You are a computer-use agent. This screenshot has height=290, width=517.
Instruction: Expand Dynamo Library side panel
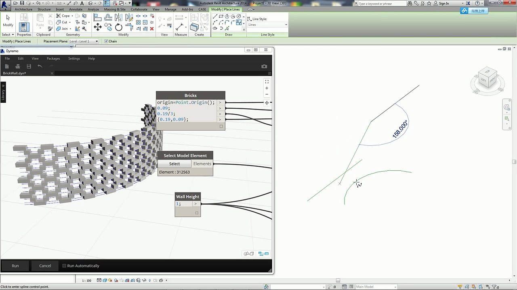pyautogui.click(x=3, y=92)
